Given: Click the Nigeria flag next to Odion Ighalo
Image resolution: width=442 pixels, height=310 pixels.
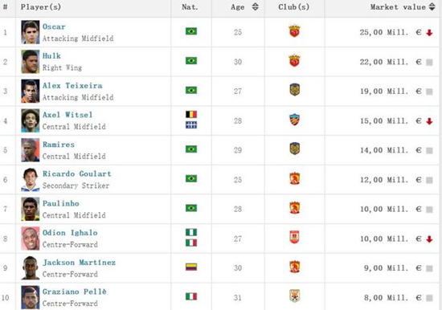Looking at the screenshot, I should (x=191, y=232).
